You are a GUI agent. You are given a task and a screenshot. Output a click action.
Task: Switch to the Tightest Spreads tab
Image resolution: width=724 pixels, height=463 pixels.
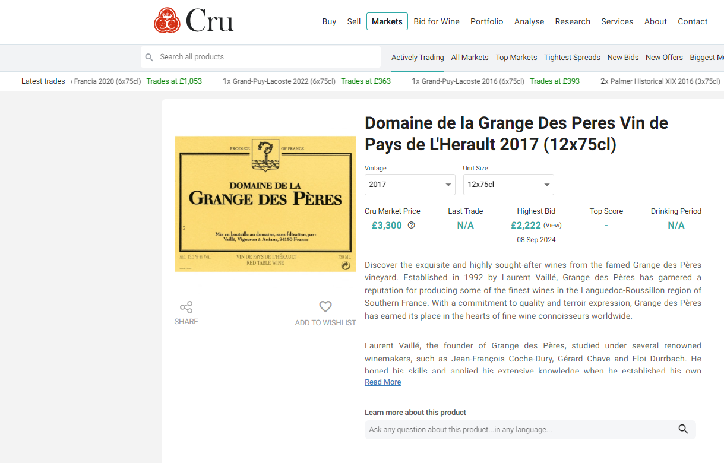(x=572, y=58)
